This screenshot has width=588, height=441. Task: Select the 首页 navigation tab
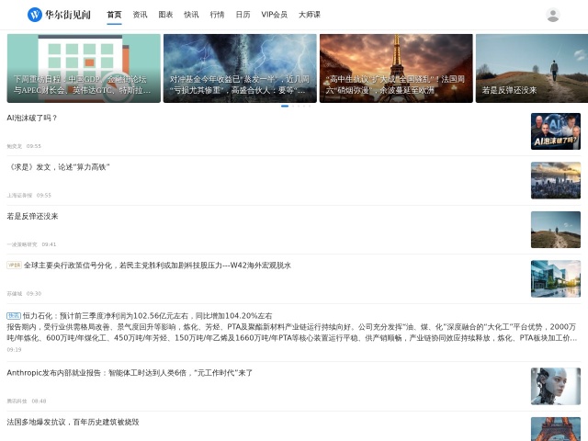(114, 15)
